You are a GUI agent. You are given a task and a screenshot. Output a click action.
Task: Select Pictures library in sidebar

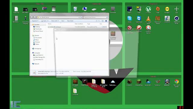[x=37, y=42]
